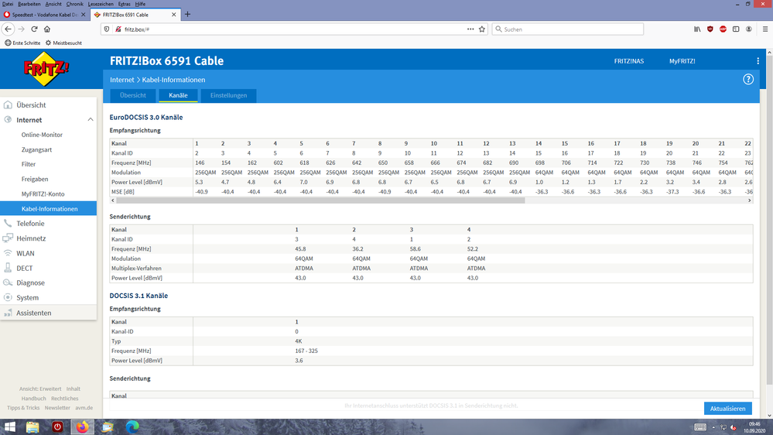Open FRITZ!NAS link
This screenshot has height=435, width=773.
coord(628,61)
